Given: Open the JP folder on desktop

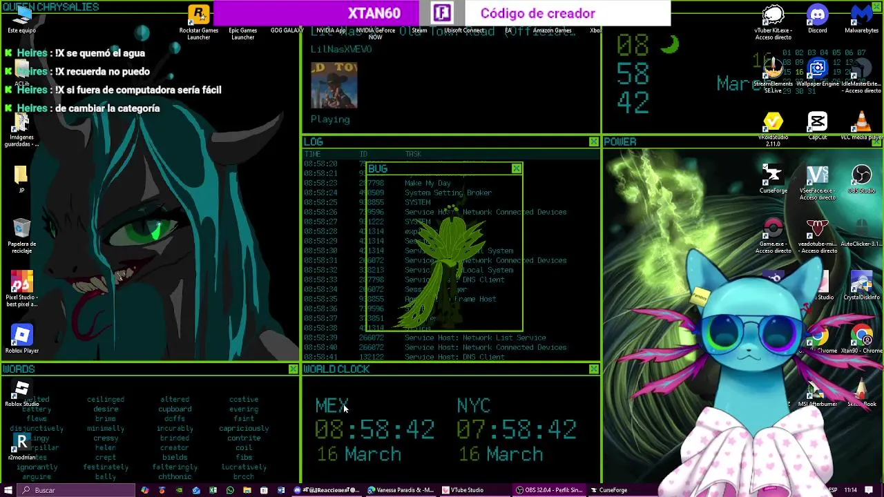Looking at the screenshot, I should pyautogui.click(x=21, y=179).
